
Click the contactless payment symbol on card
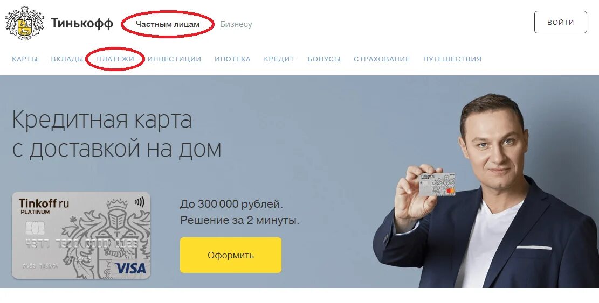(140, 202)
